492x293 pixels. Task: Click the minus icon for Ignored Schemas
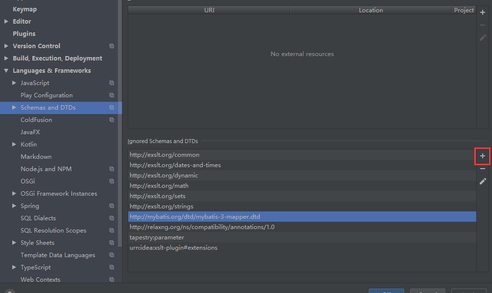[x=483, y=169]
